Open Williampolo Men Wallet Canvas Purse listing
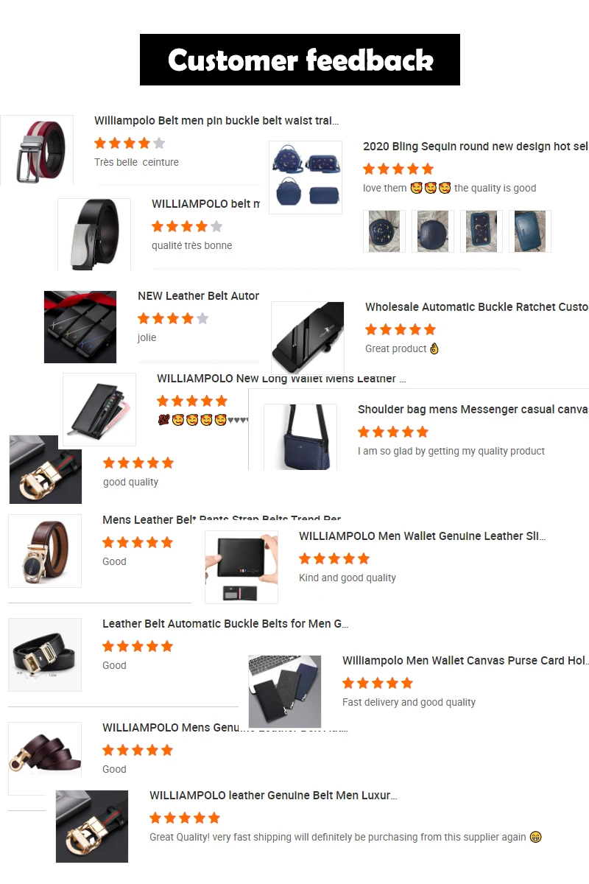This screenshot has width=589, height=884. click(x=465, y=661)
